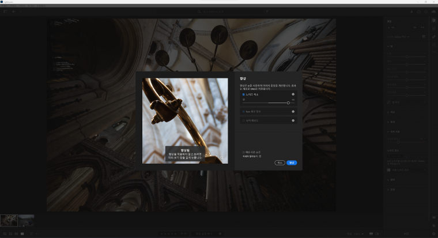
Task: Select the second filmstrip thumbnail
Action: click(27, 220)
